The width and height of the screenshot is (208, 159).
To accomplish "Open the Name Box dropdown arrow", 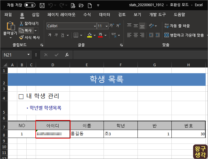I will coord(28,54).
